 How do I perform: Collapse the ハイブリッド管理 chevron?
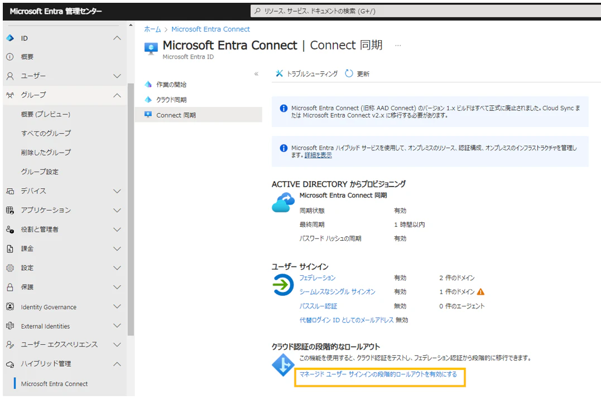pos(117,364)
